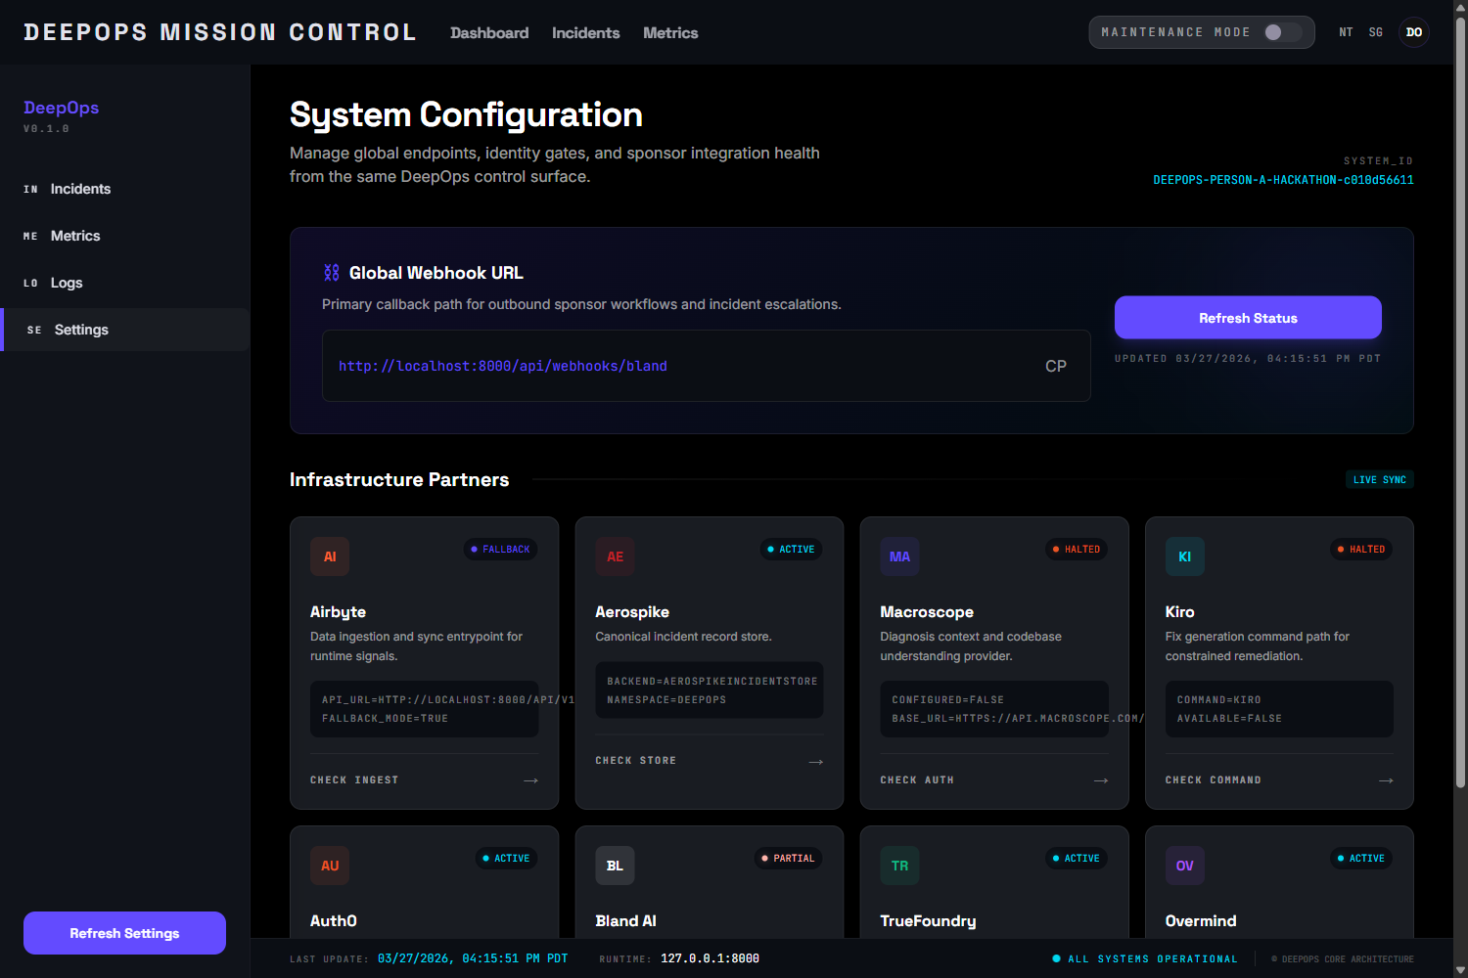Click Check Auth on the Macroscope card

(917, 780)
